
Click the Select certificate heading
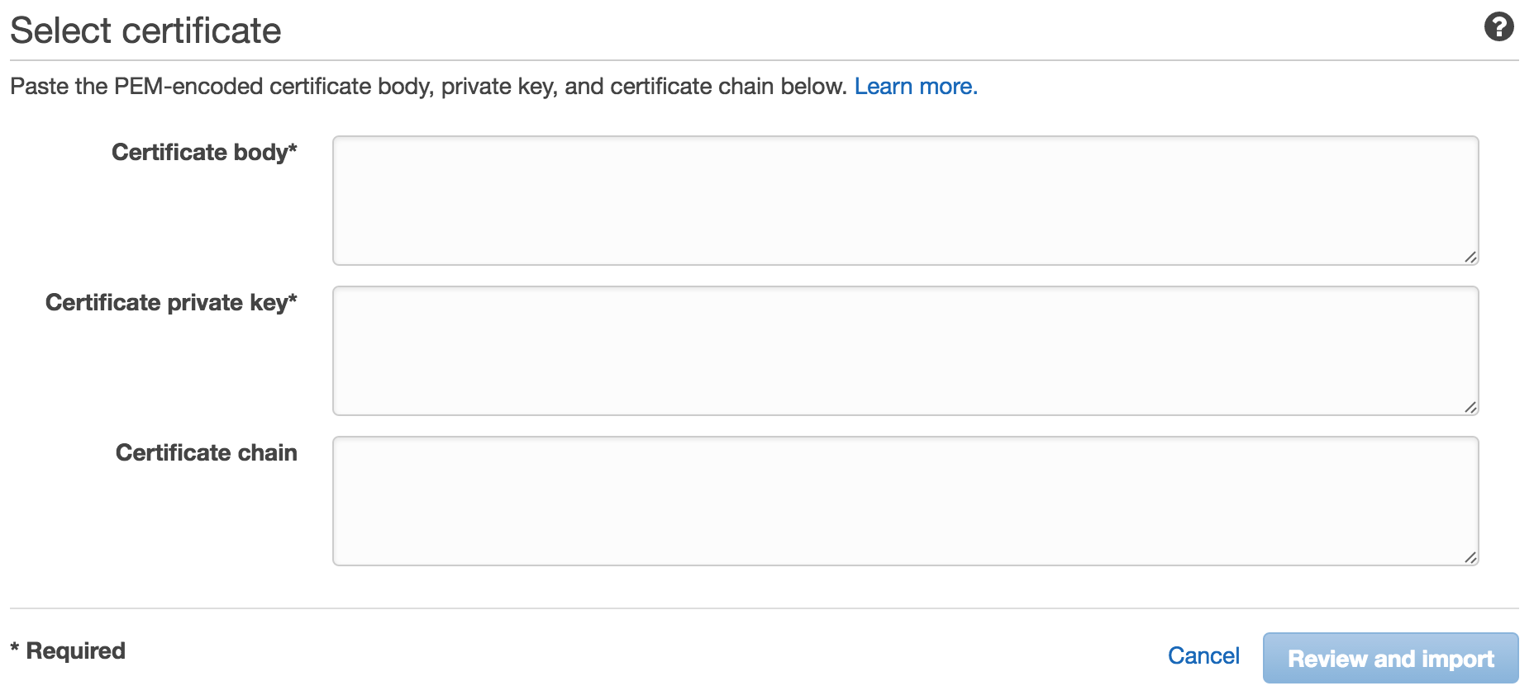pyautogui.click(x=145, y=31)
